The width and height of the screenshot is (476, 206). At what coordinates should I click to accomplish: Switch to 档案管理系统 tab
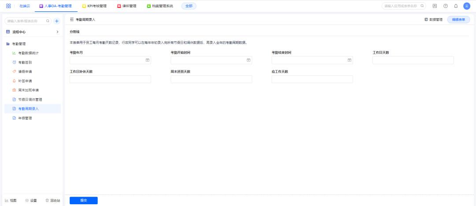[160, 6]
